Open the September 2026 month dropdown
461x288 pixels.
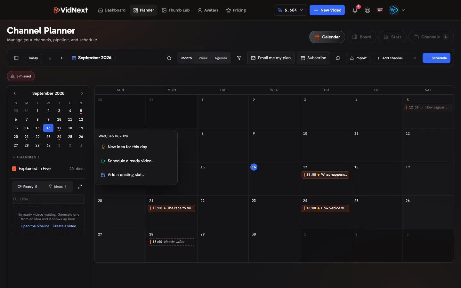pyautogui.click(x=94, y=58)
